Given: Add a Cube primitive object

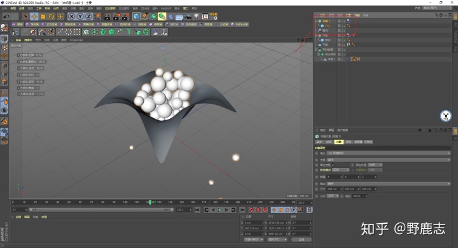Looking at the screenshot, I should point(136,17).
